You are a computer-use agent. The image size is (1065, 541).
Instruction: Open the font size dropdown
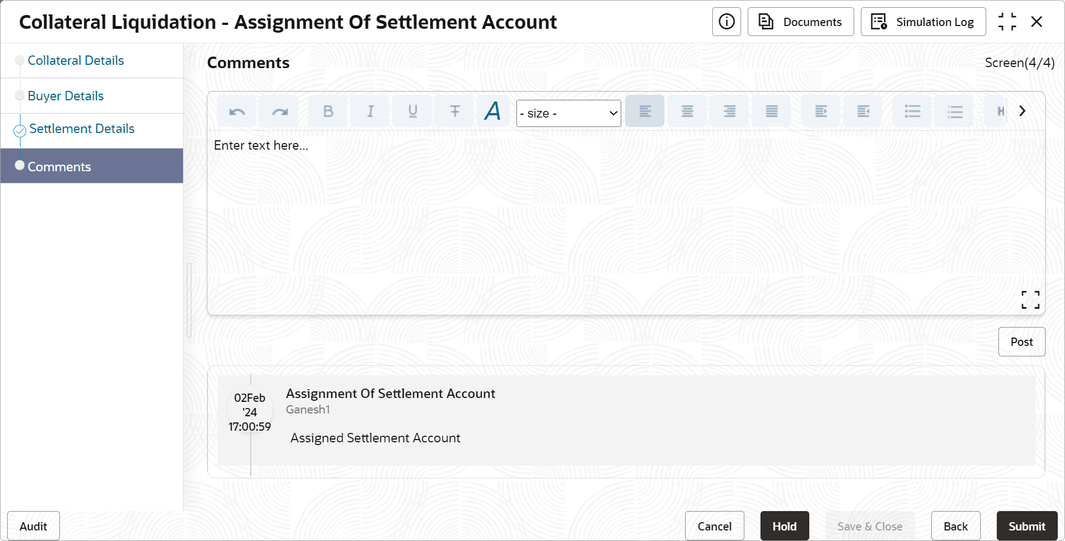pos(569,113)
